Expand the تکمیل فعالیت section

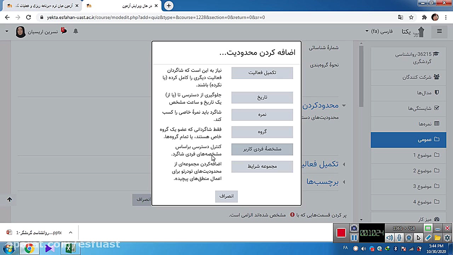click(x=344, y=164)
